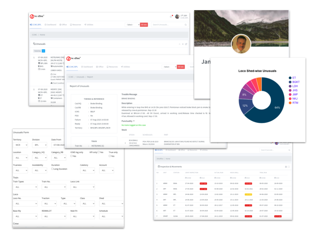Open Trueness dropdown

pyautogui.click(x=20, y=170)
